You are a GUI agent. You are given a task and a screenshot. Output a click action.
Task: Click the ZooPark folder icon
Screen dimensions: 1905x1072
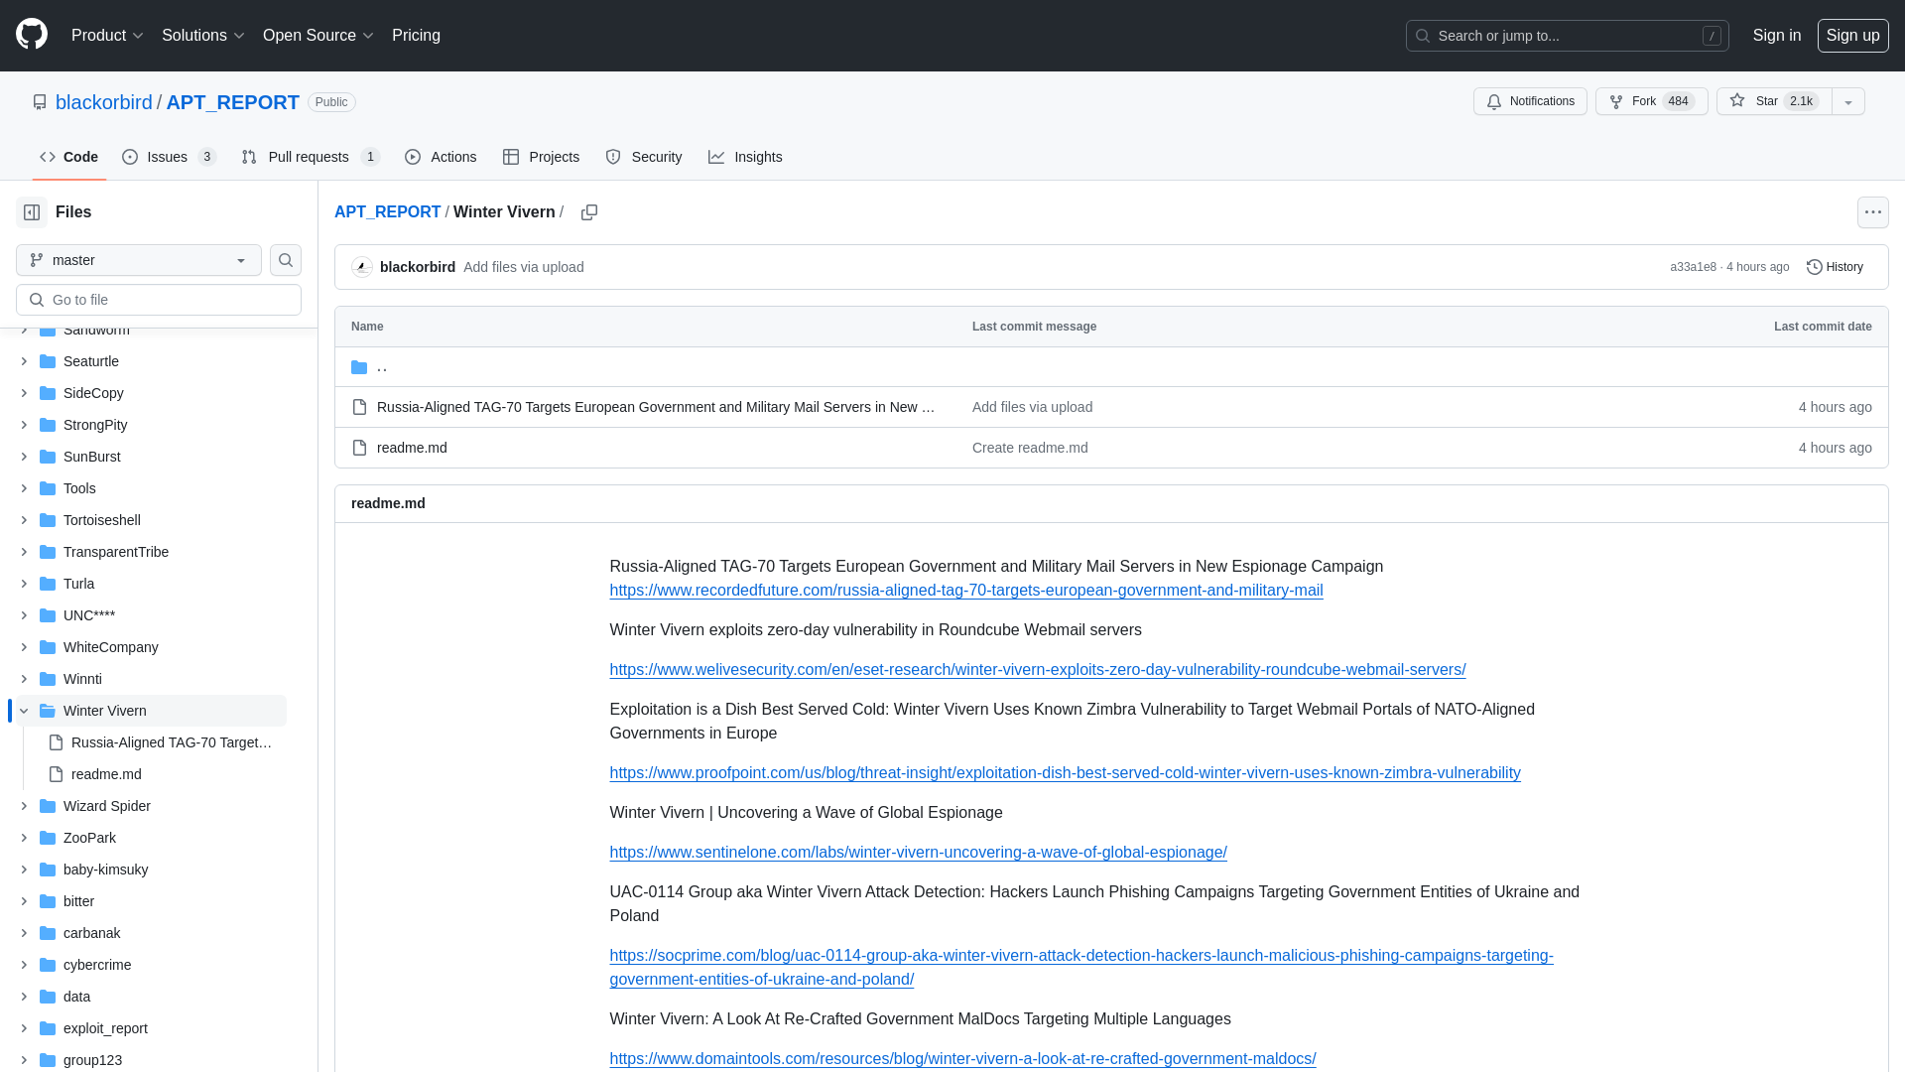click(48, 838)
